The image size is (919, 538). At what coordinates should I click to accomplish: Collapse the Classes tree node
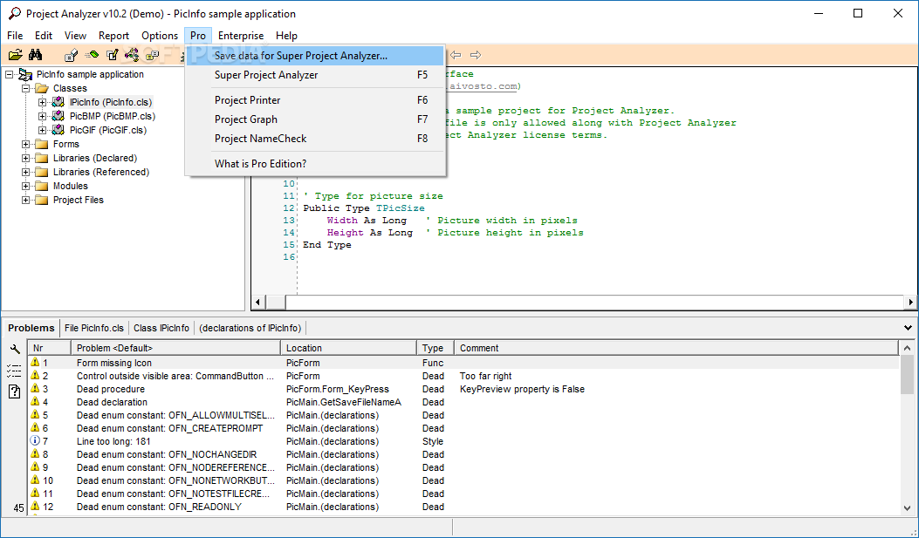point(26,88)
